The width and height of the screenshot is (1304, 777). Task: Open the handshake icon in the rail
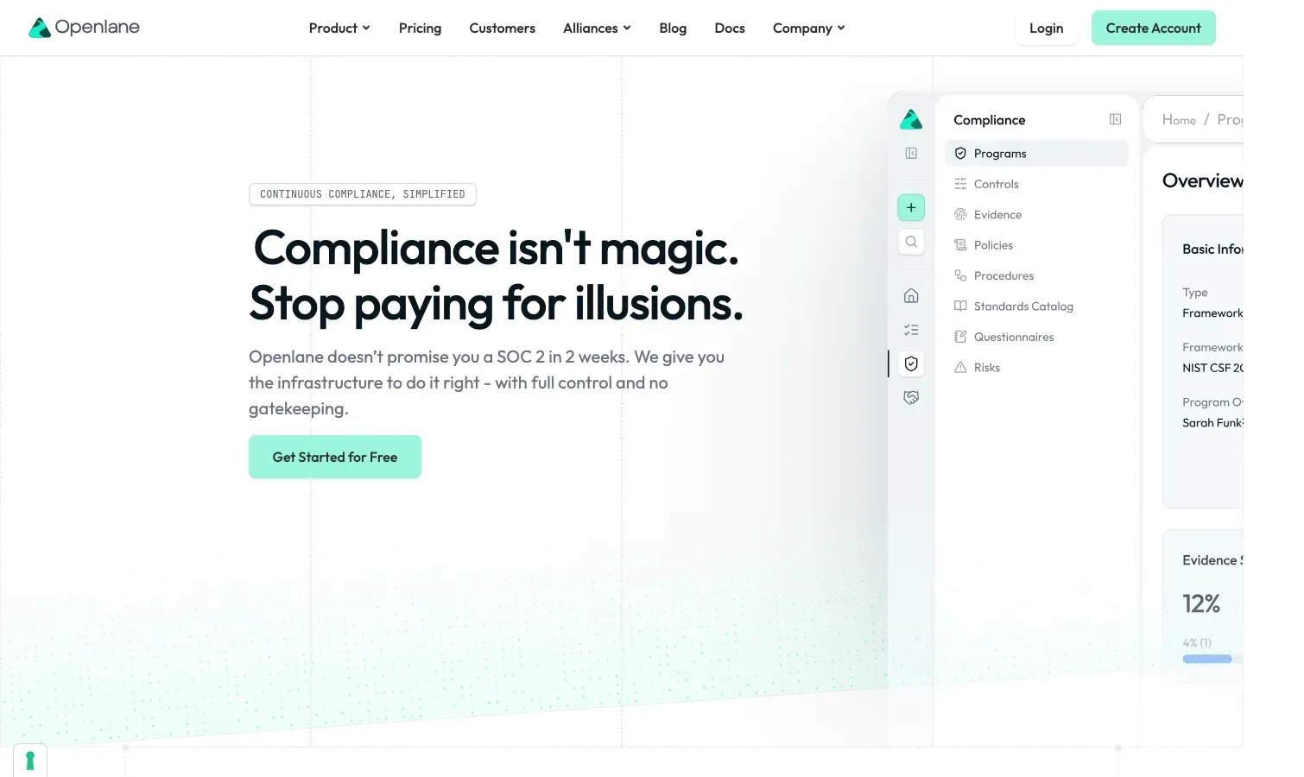[911, 398]
